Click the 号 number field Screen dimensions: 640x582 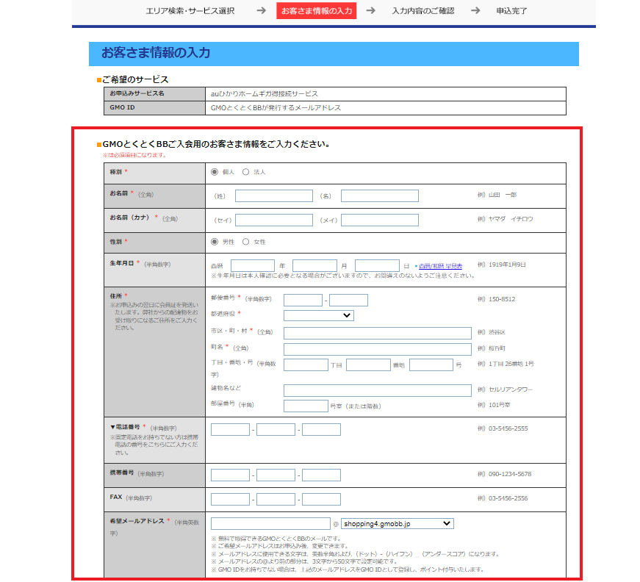pos(431,365)
